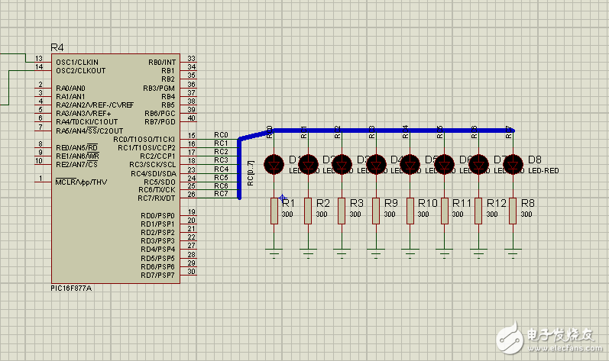Click pin number 40 on the chip

click(192, 118)
